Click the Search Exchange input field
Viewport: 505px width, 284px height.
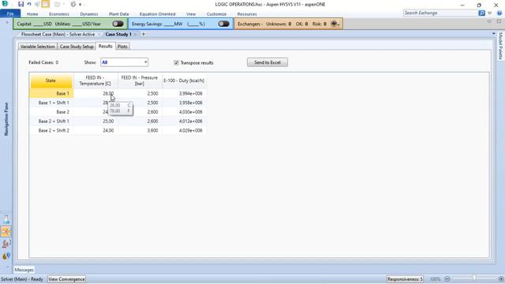click(440, 13)
